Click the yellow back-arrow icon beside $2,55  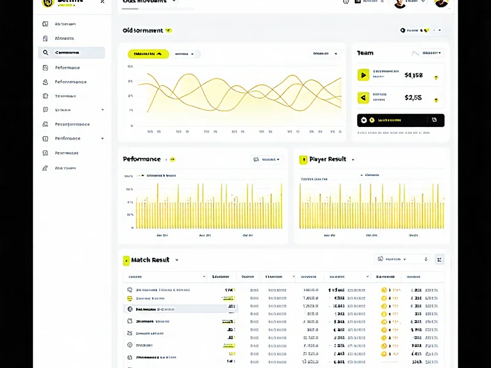363,98
